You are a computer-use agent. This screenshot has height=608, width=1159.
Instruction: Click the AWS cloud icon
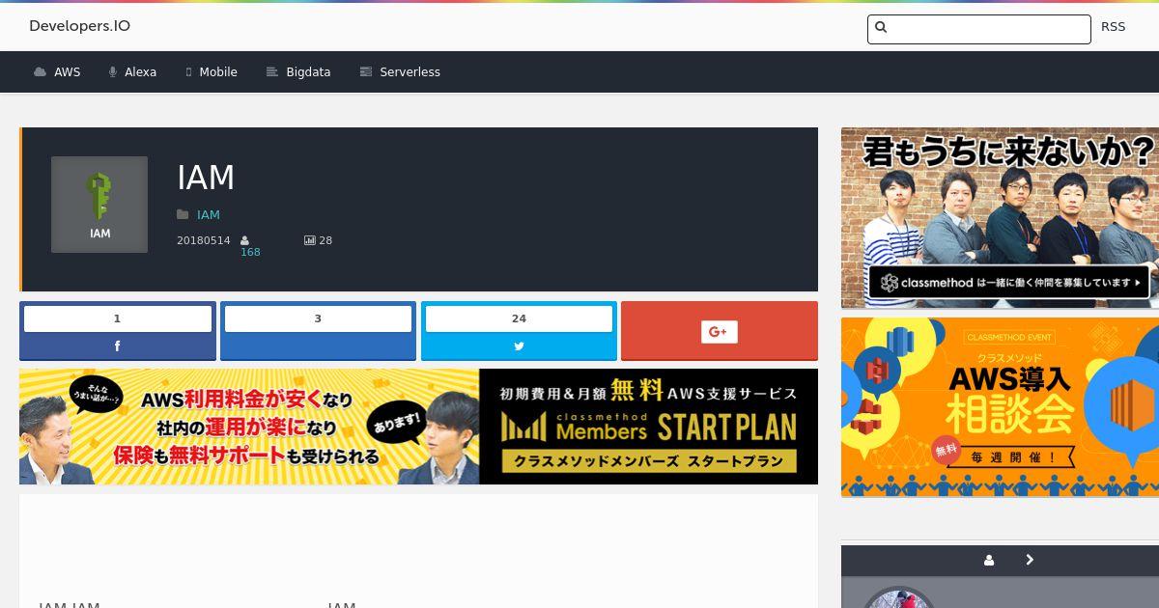click(40, 72)
